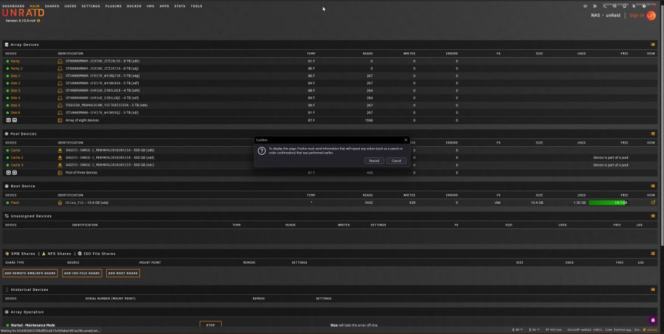Toggle the Array Devices section view icon
The height and width of the screenshot is (334, 664).
point(653,44)
